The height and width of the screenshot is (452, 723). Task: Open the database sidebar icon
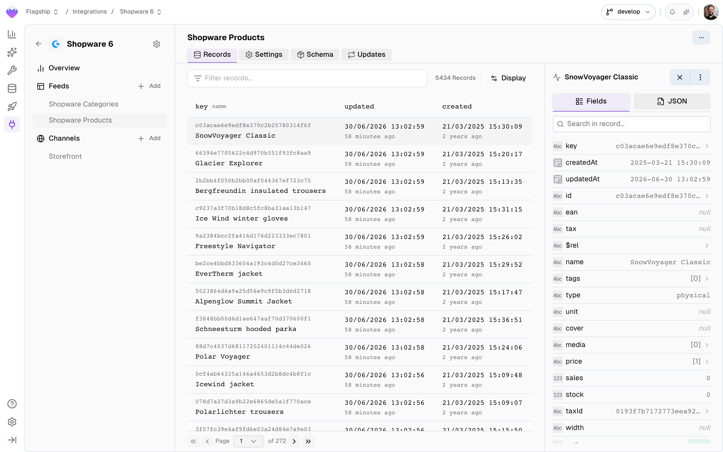(12, 88)
